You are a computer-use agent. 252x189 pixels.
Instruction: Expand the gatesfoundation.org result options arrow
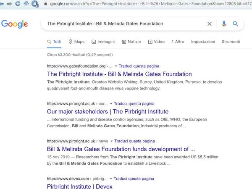pyautogui.click(x=116, y=66)
